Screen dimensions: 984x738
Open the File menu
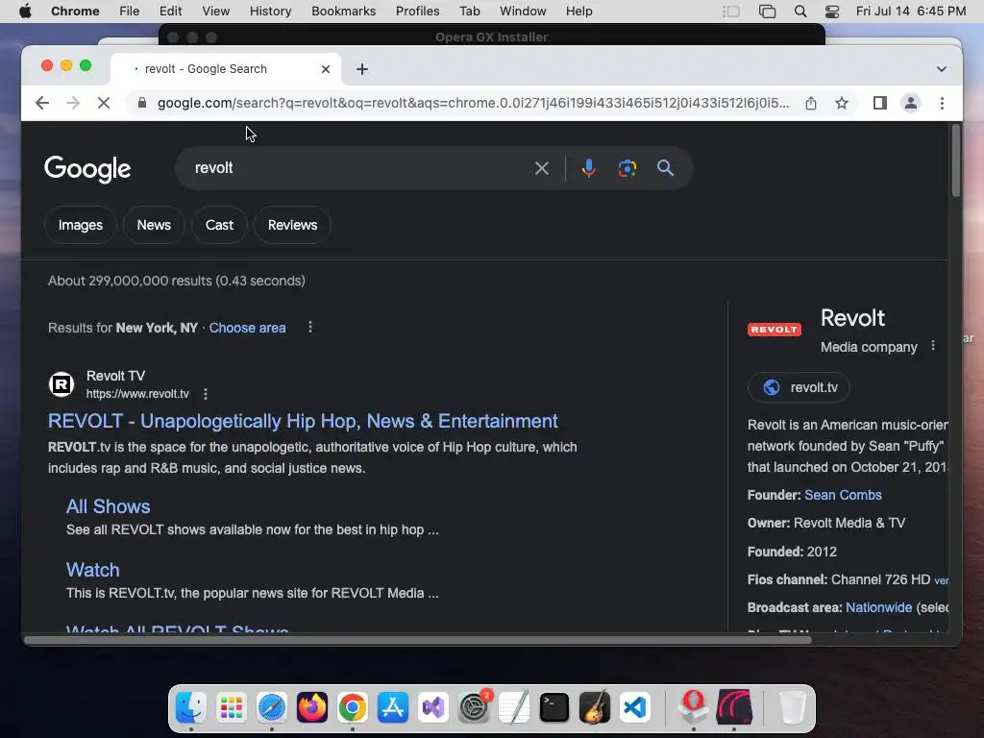coord(130,12)
